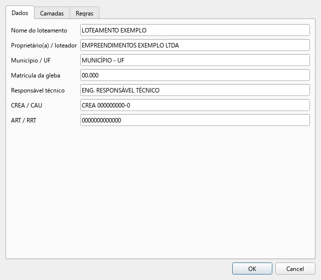Click the 'Matrícula da gleba' label
Viewport: 321px width, 280px height.
coord(36,75)
